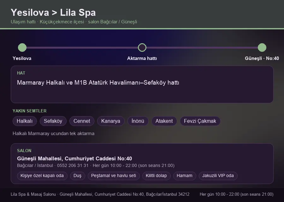Image resolution: width=284 pixels, height=202 pixels.
Task: Click the Güneşli Mahallesi, Cumhuriyet Caddesi No:40 address in the Salon card
Action: (x=74, y=158)
